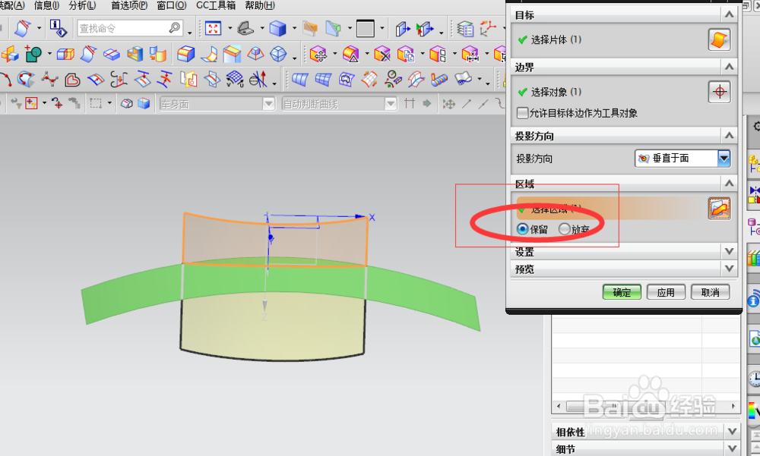Open the 帮助(H) menu

tap(260, 5)
